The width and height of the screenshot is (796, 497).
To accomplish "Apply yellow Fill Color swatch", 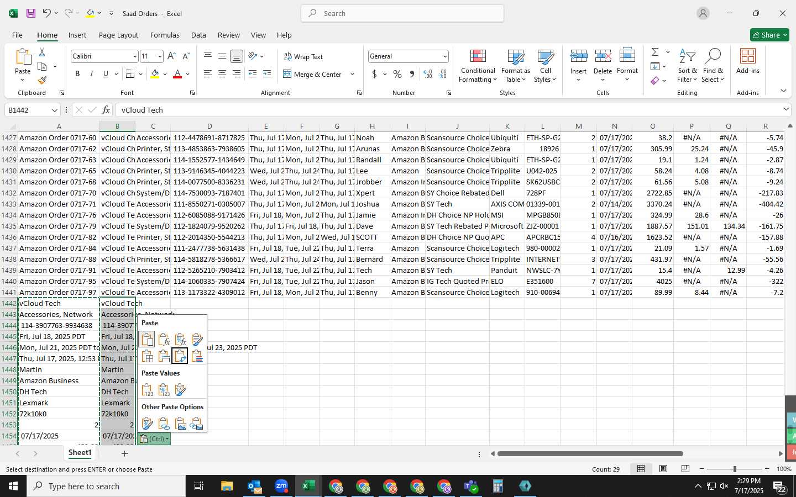I will coord(155,74).
